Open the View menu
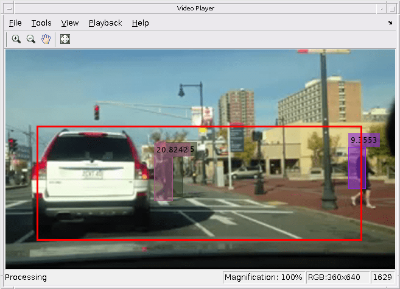400x289 pixels. (x=70, y=23)
